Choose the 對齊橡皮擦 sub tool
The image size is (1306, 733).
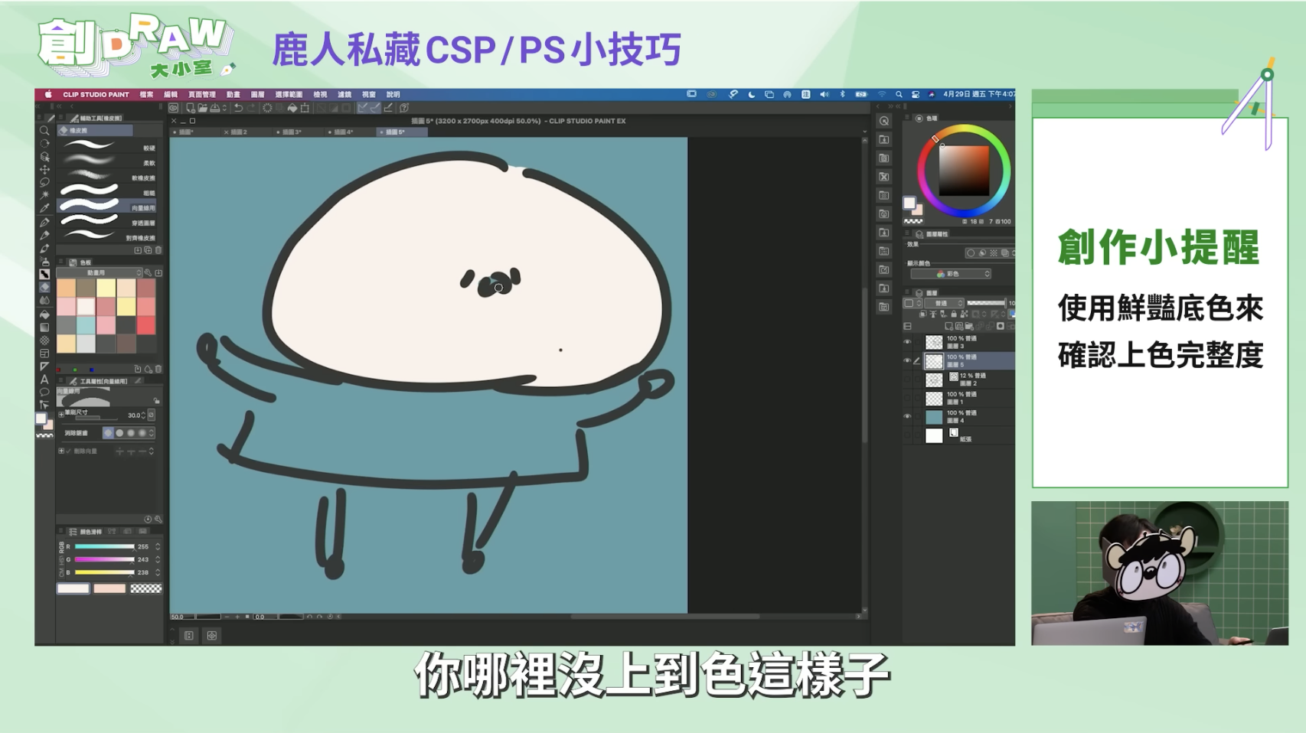(x=107, y=237)
